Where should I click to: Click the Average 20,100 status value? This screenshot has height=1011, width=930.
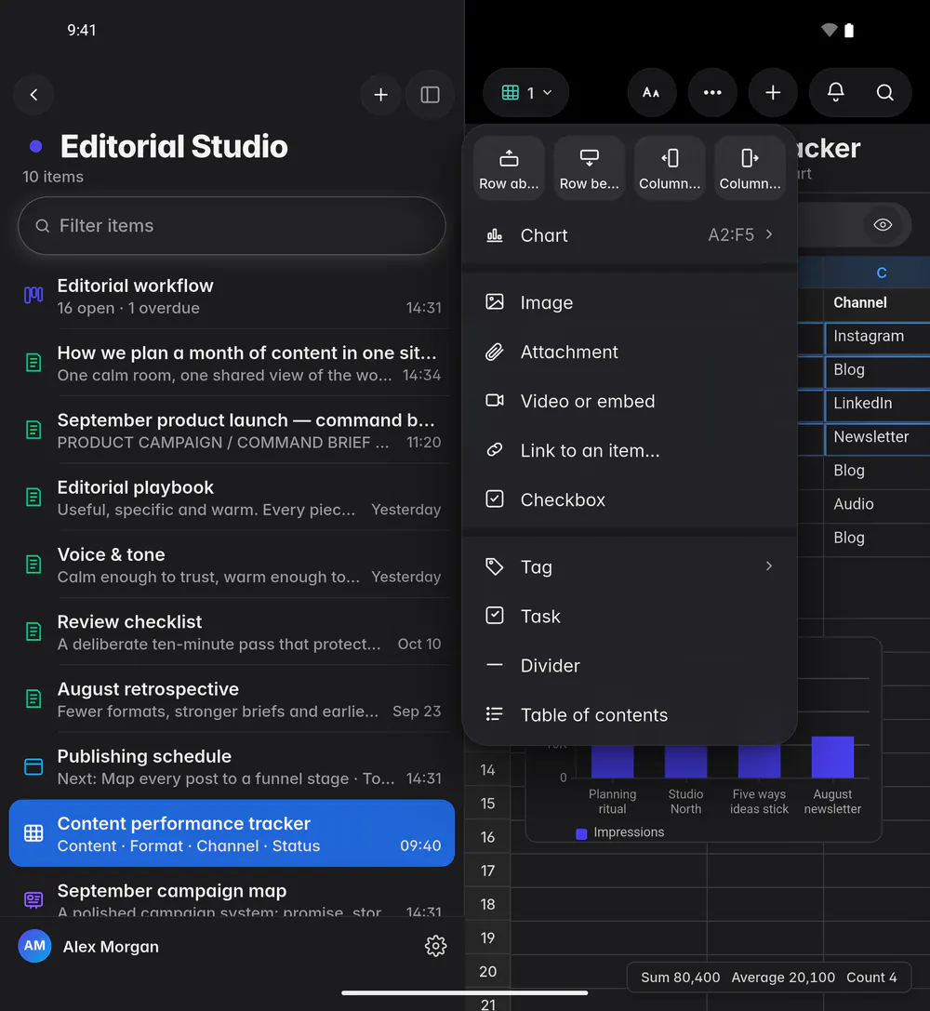[x=783, y=978]
